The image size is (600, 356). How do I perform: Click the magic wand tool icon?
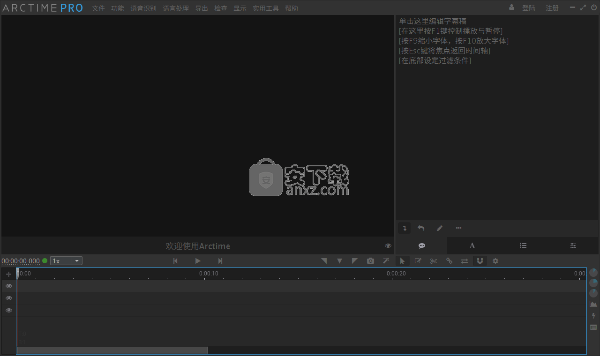pos(386,261)
